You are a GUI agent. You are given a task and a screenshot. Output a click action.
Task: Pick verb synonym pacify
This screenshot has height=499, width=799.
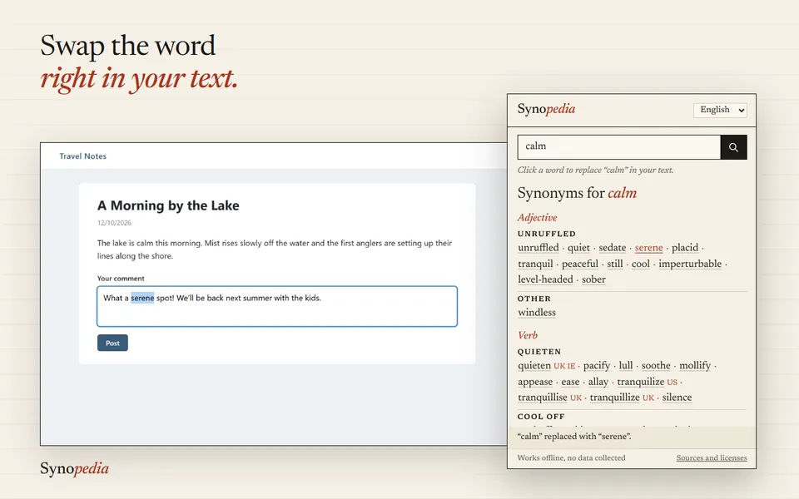click(597, 366)
